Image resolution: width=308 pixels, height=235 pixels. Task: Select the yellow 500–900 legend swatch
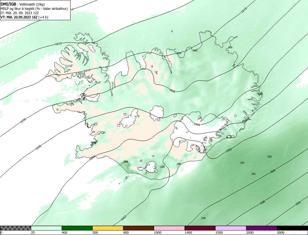pyautogui.click(x=108, y=228)
